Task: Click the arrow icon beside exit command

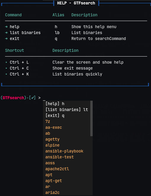Action: (x=6, y=38)
